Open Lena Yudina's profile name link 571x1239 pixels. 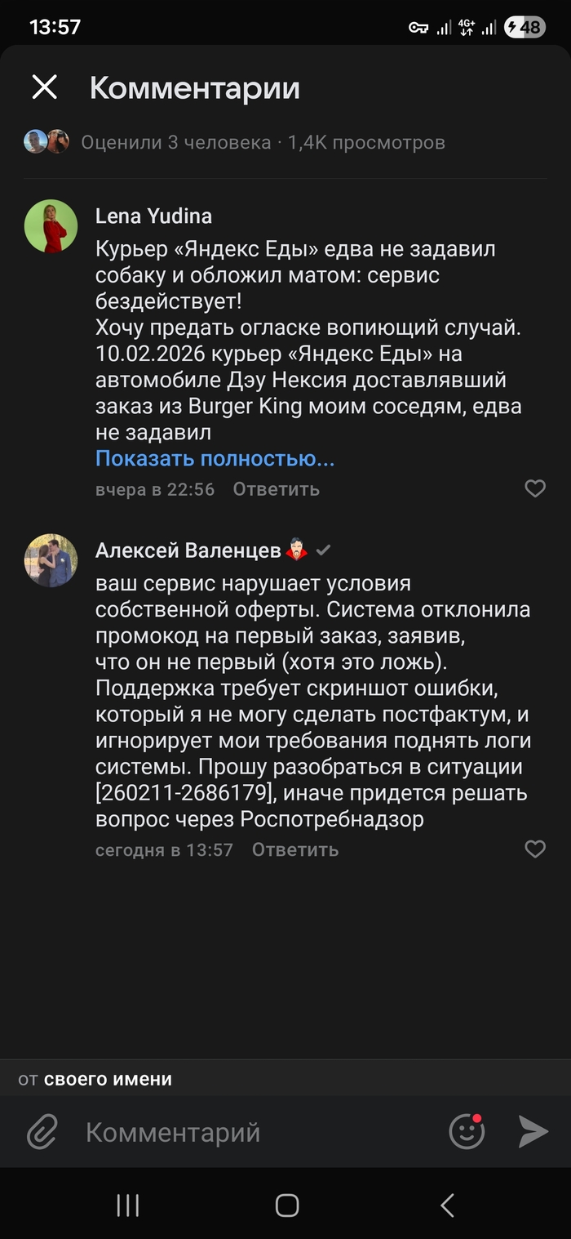point(153,216)
